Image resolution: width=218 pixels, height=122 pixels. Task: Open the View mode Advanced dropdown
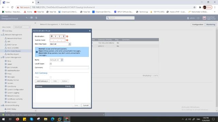(x=22, y=27)
